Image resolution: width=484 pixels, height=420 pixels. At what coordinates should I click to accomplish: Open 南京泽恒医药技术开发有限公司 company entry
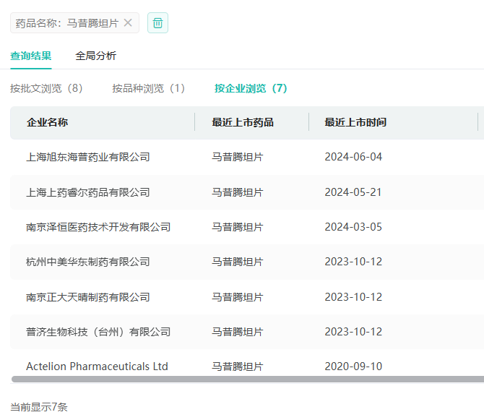98,227
